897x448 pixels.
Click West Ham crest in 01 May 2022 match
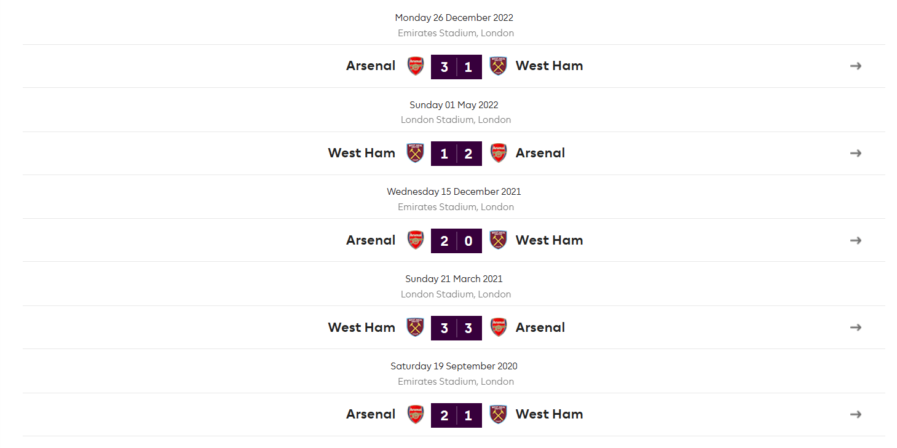pyautogui.click(x=416, y=153)
